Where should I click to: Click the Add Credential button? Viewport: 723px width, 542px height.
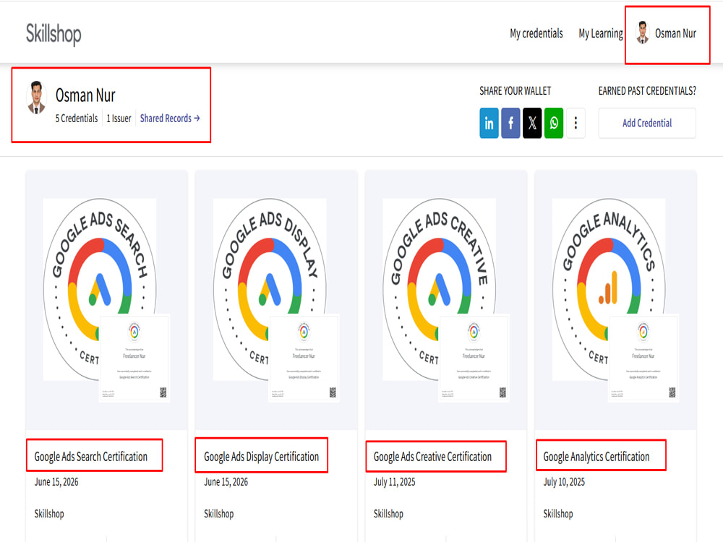(647, 123)
